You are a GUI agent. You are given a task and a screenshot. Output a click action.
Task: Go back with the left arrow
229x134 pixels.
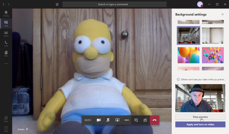pyautogui.click(x=3, y=4)
